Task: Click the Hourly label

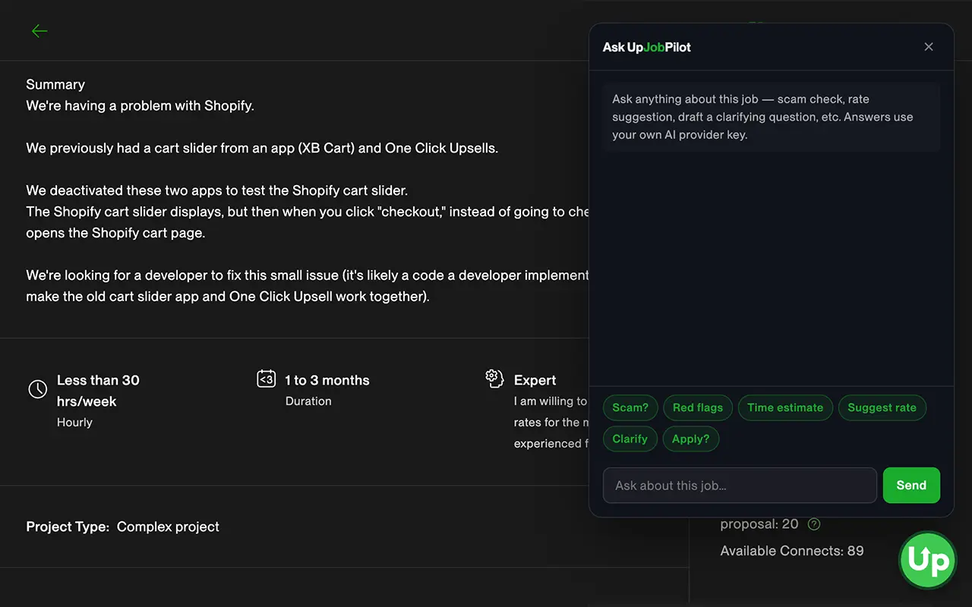Action: (74, 423)
